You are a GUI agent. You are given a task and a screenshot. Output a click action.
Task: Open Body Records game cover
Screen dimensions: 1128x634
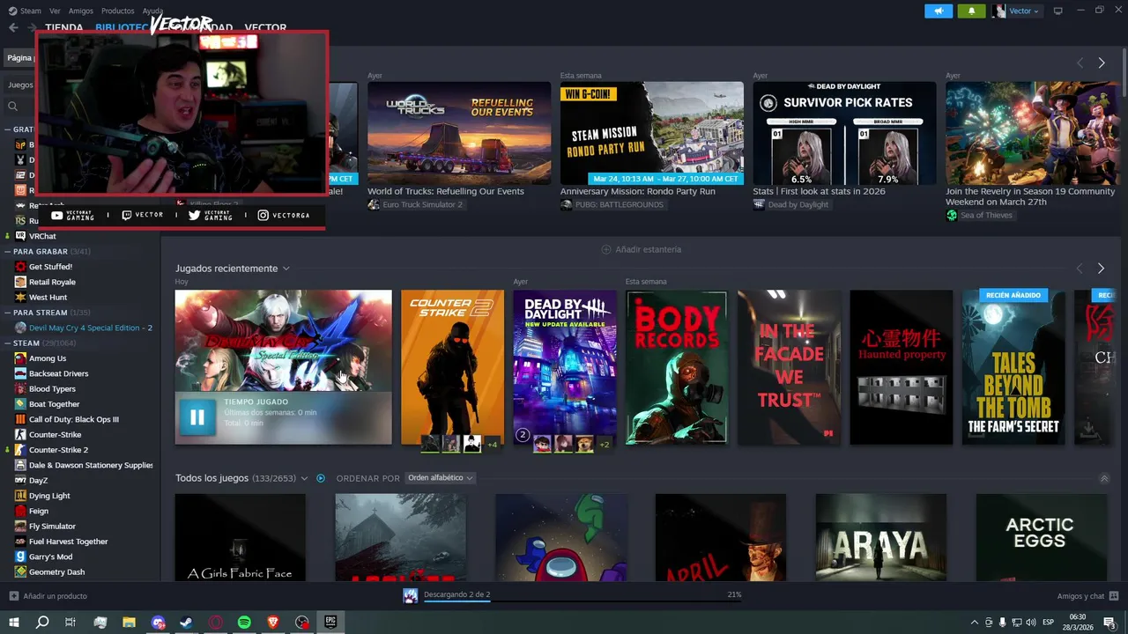click(x=677, y=367)
